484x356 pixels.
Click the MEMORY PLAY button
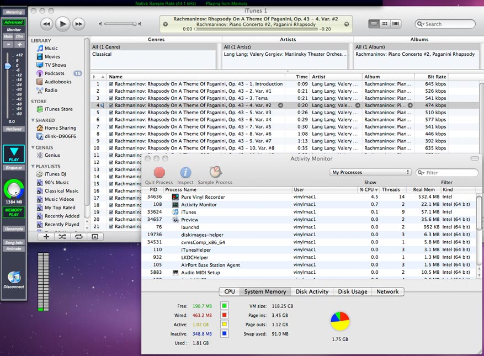(14, 212)
